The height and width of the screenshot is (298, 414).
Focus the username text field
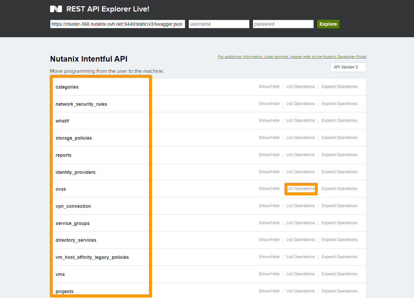click(x=219, y=24)
